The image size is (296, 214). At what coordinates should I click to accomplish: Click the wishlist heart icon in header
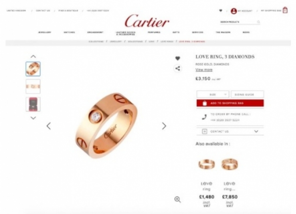click(221, 11)
